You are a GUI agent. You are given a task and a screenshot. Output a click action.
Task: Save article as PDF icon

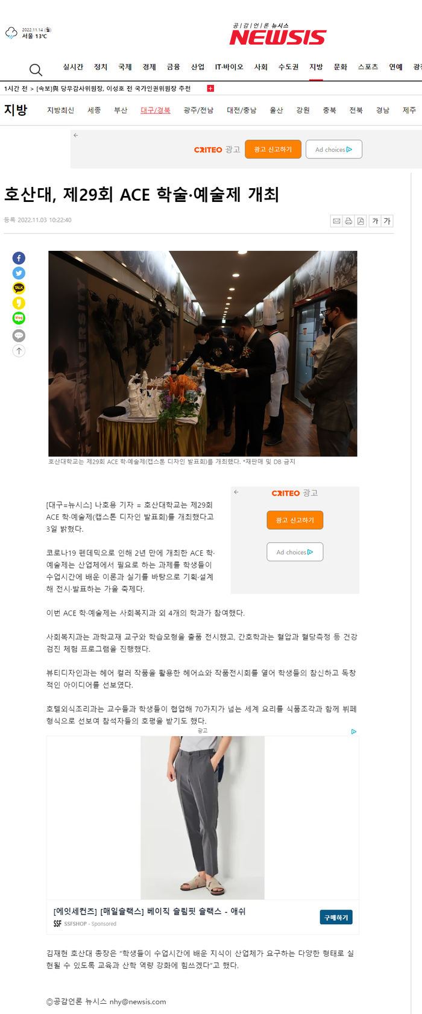[361, 221]
